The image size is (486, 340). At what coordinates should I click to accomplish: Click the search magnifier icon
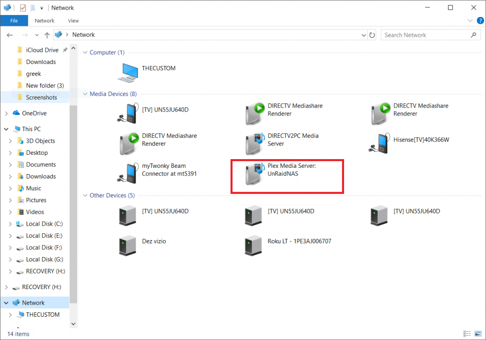473,35
